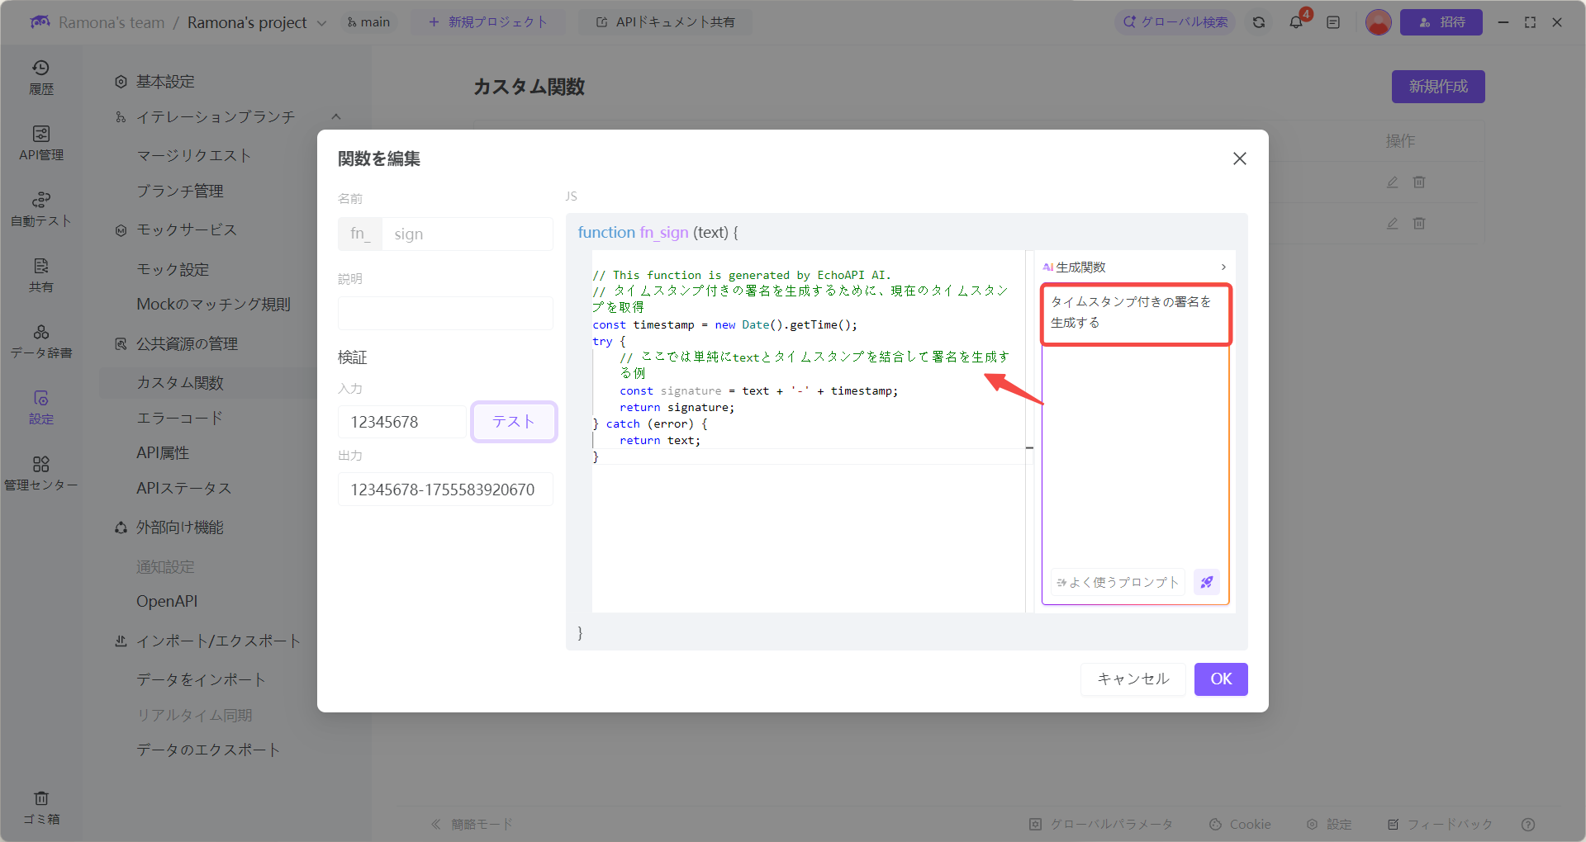Click the refresh sync icon in top bar
The width and height of the screenshot is (1586, 842).
coord(1259,22)
